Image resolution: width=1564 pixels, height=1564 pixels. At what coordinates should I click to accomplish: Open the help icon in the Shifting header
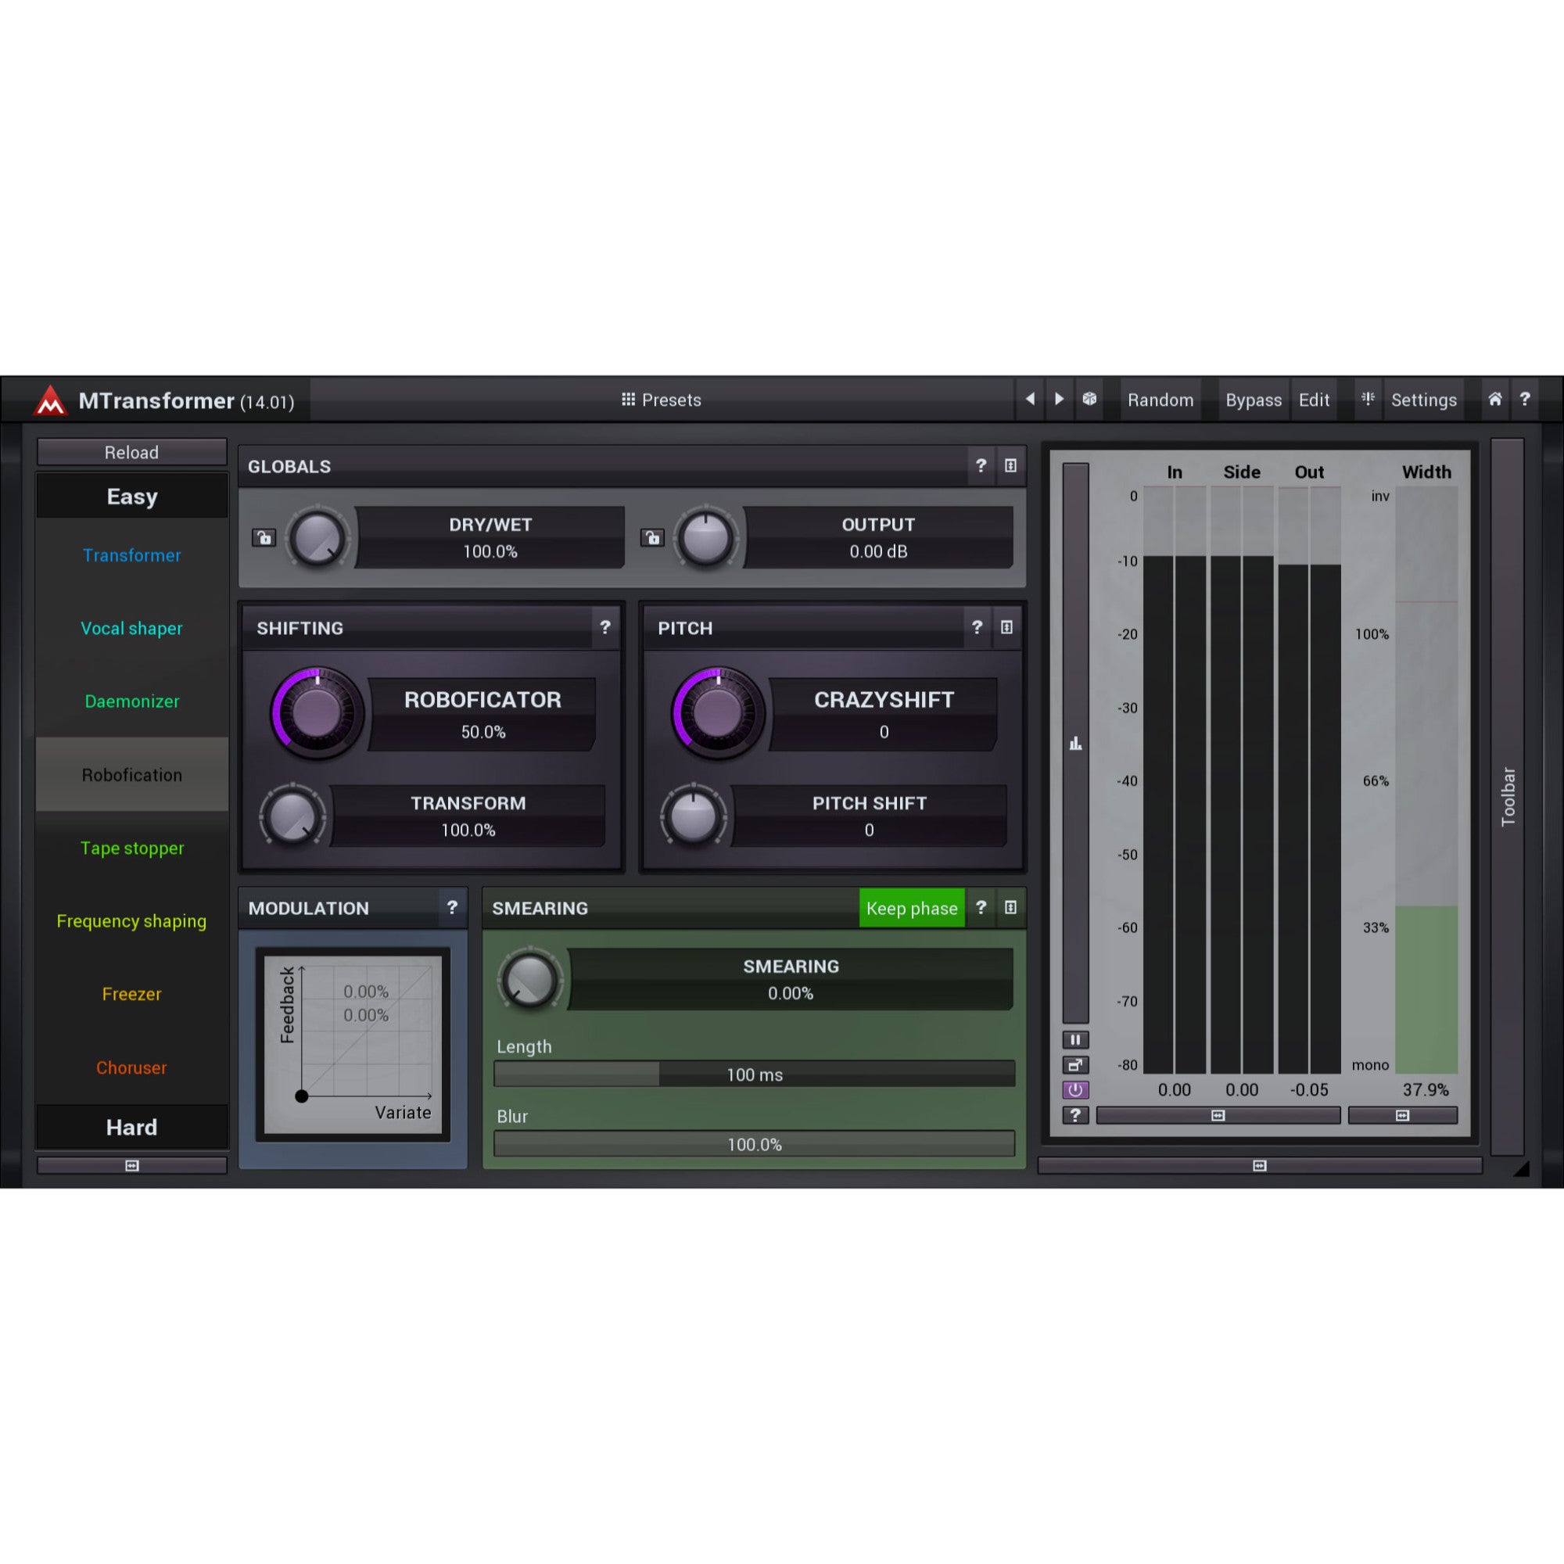tap(604, 627)
